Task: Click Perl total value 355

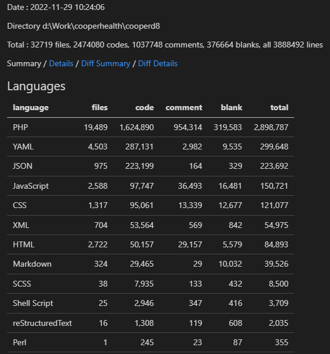Action: coord(282,342)
